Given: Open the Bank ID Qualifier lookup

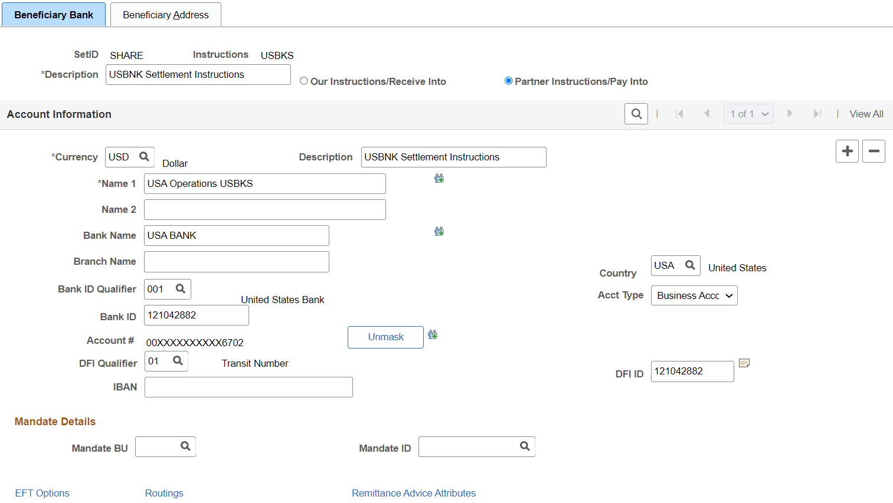Looking at the screenshot, I should (182, 289).
